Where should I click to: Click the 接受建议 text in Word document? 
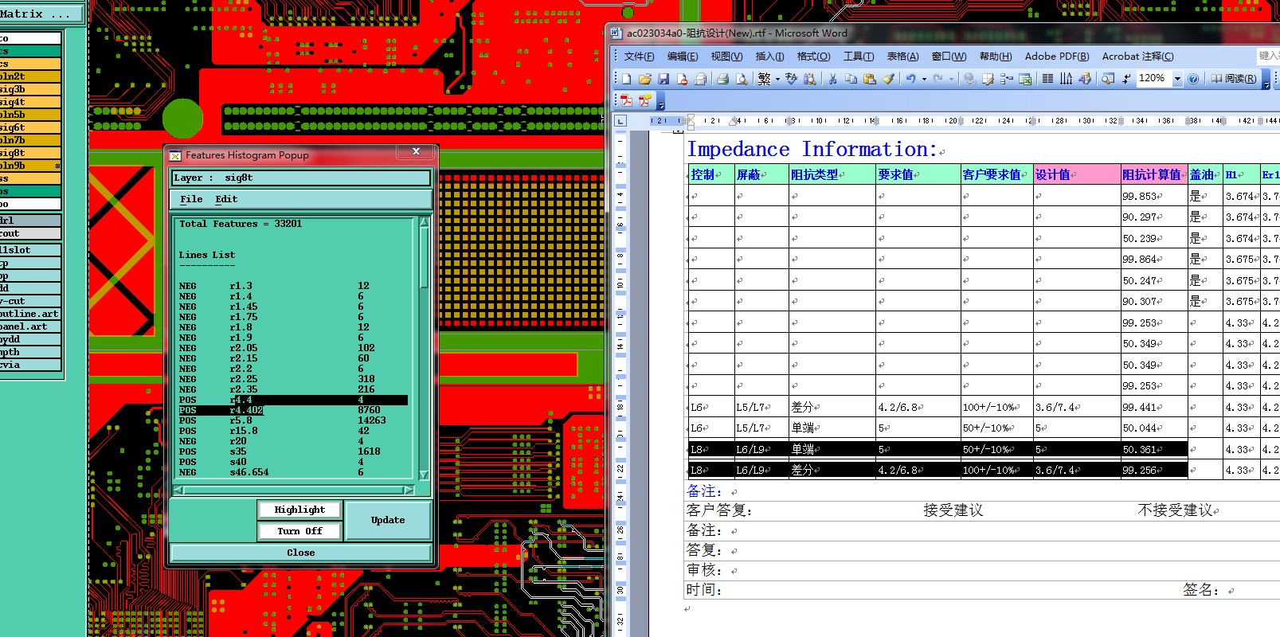click(953, 510)
